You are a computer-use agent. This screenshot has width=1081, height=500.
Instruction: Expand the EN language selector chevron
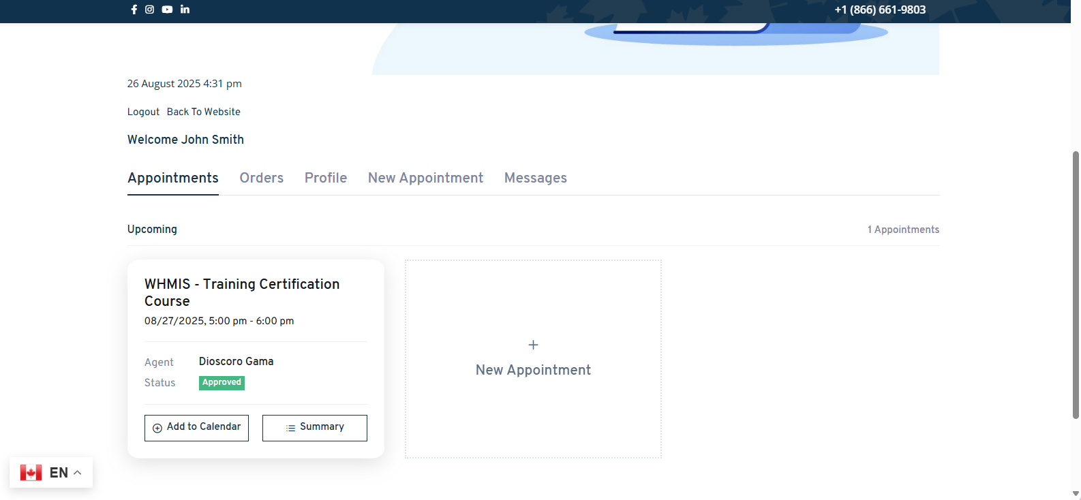78,473
